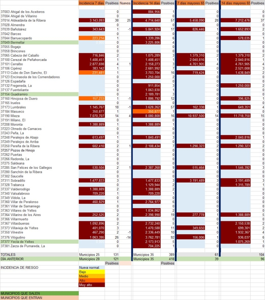Screen dimensions: 265x300
Task: Select the '37190 Mieza' row label
Action: [39, 116]
